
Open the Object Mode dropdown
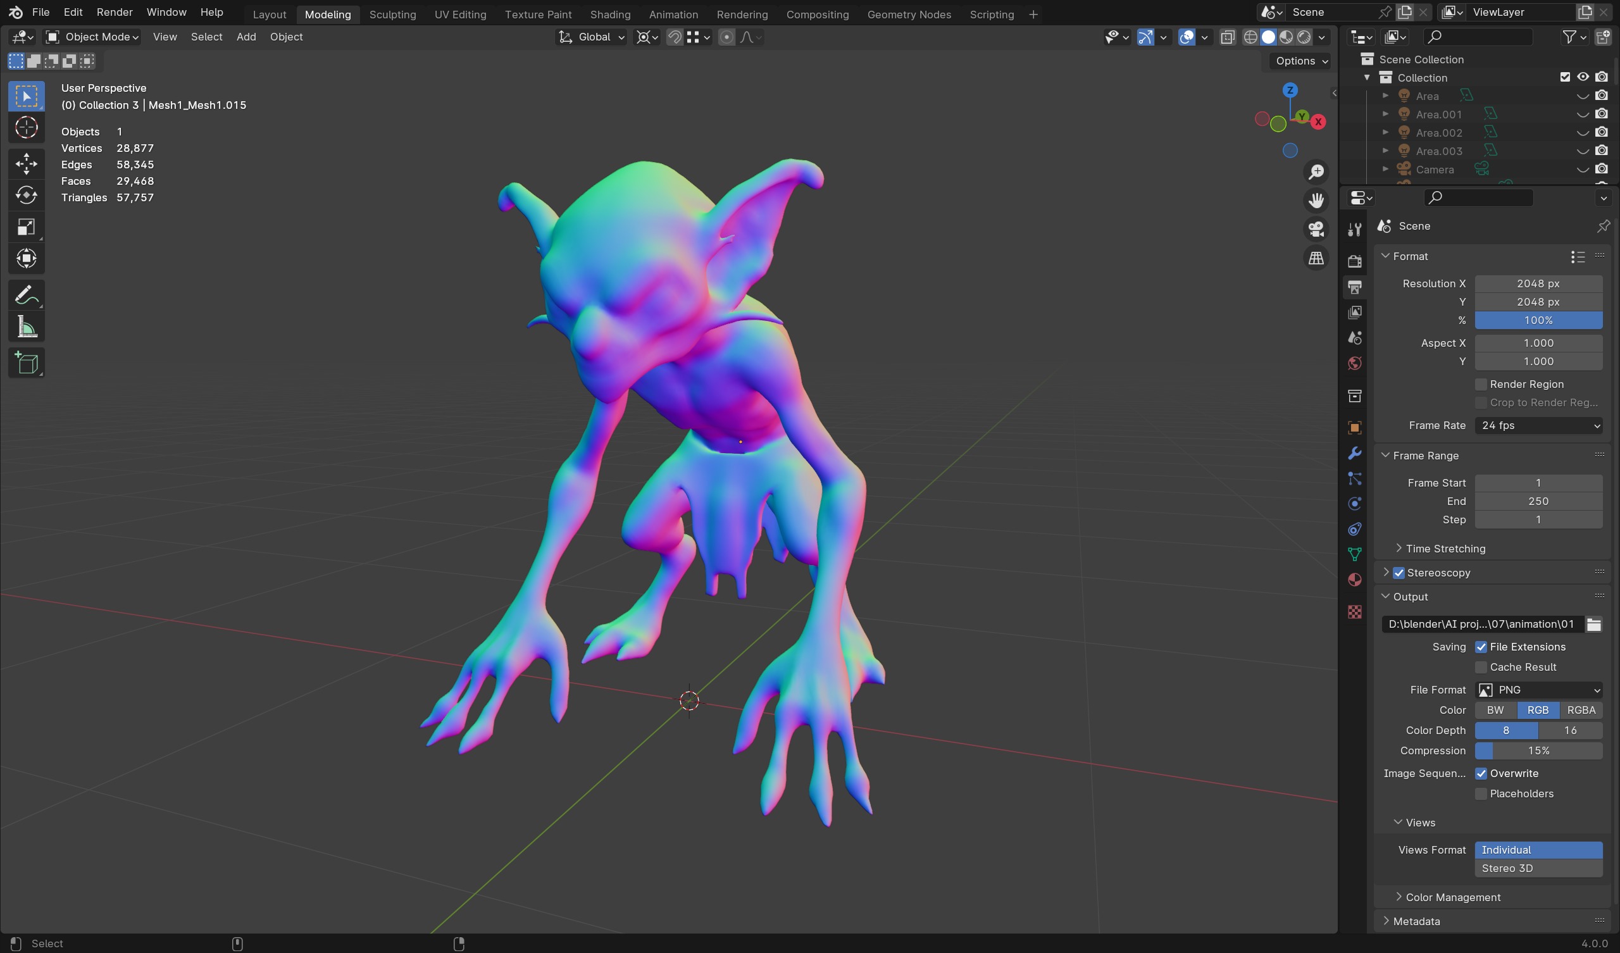point(92,37)
